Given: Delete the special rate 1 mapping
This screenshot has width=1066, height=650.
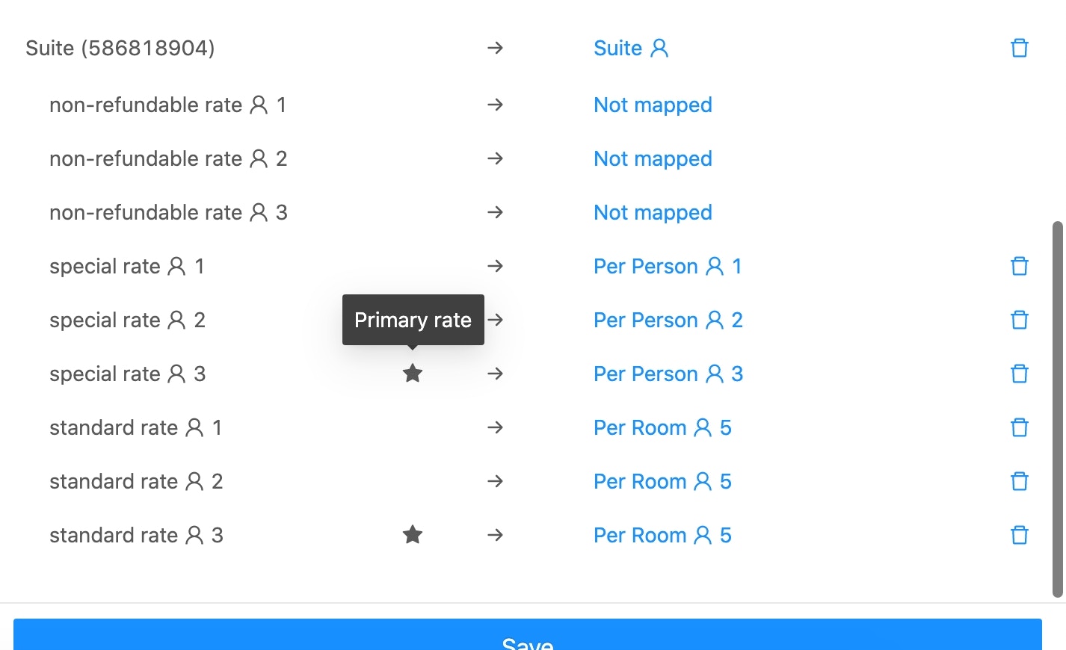Looking at the screenshot, I should click(1019, 265).
